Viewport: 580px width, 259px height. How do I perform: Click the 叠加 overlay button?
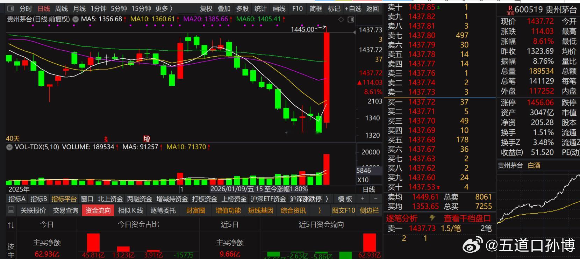point(224,8)
